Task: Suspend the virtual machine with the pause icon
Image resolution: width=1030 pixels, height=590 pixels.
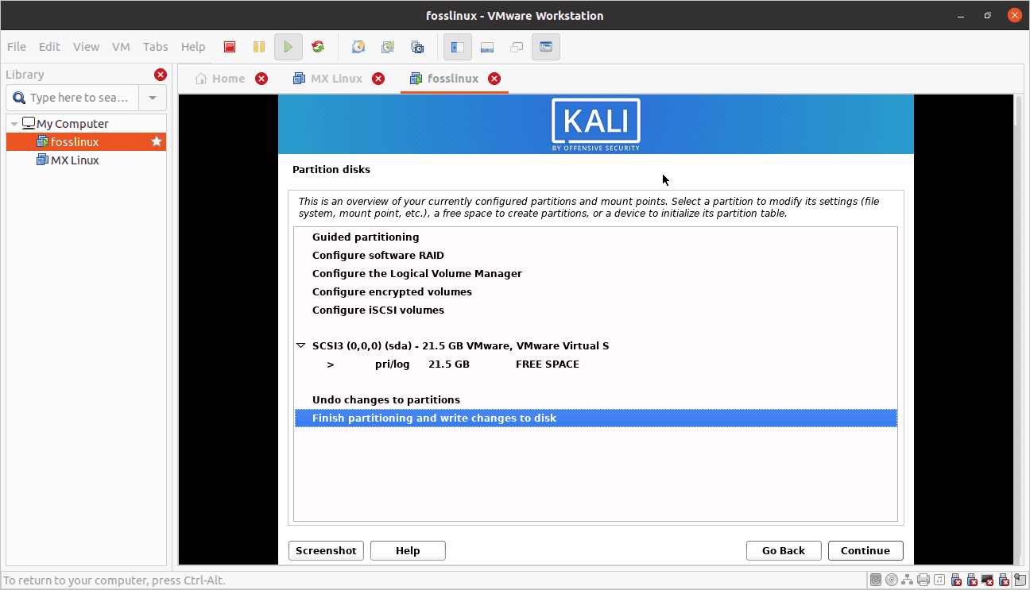Action: pos(259,47)
